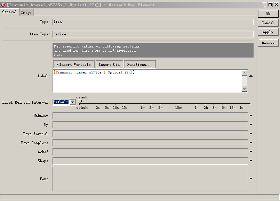
Task: Click the refresh interval slider handle
Action: pyautogui.click(x=80, y=102)
